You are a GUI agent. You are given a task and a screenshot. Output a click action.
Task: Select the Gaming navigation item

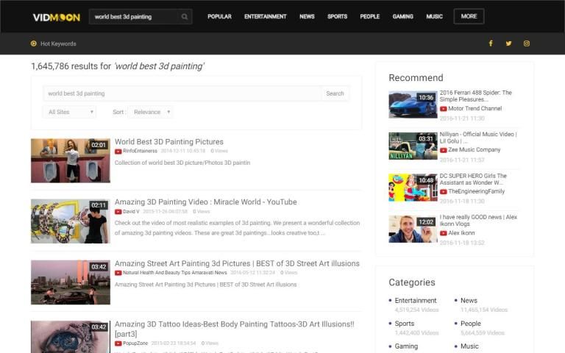402,16
